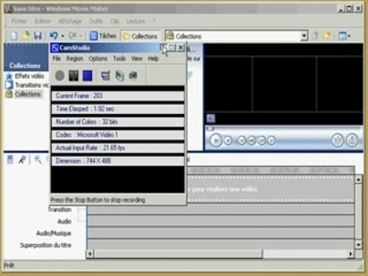Click the New collection folder icon

pos(327,36)
